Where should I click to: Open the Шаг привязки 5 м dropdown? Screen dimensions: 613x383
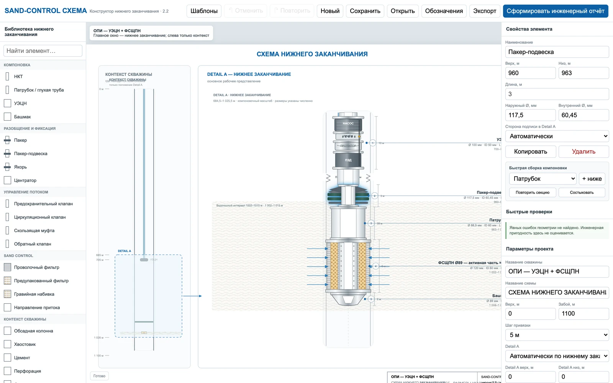pos(557,335)
